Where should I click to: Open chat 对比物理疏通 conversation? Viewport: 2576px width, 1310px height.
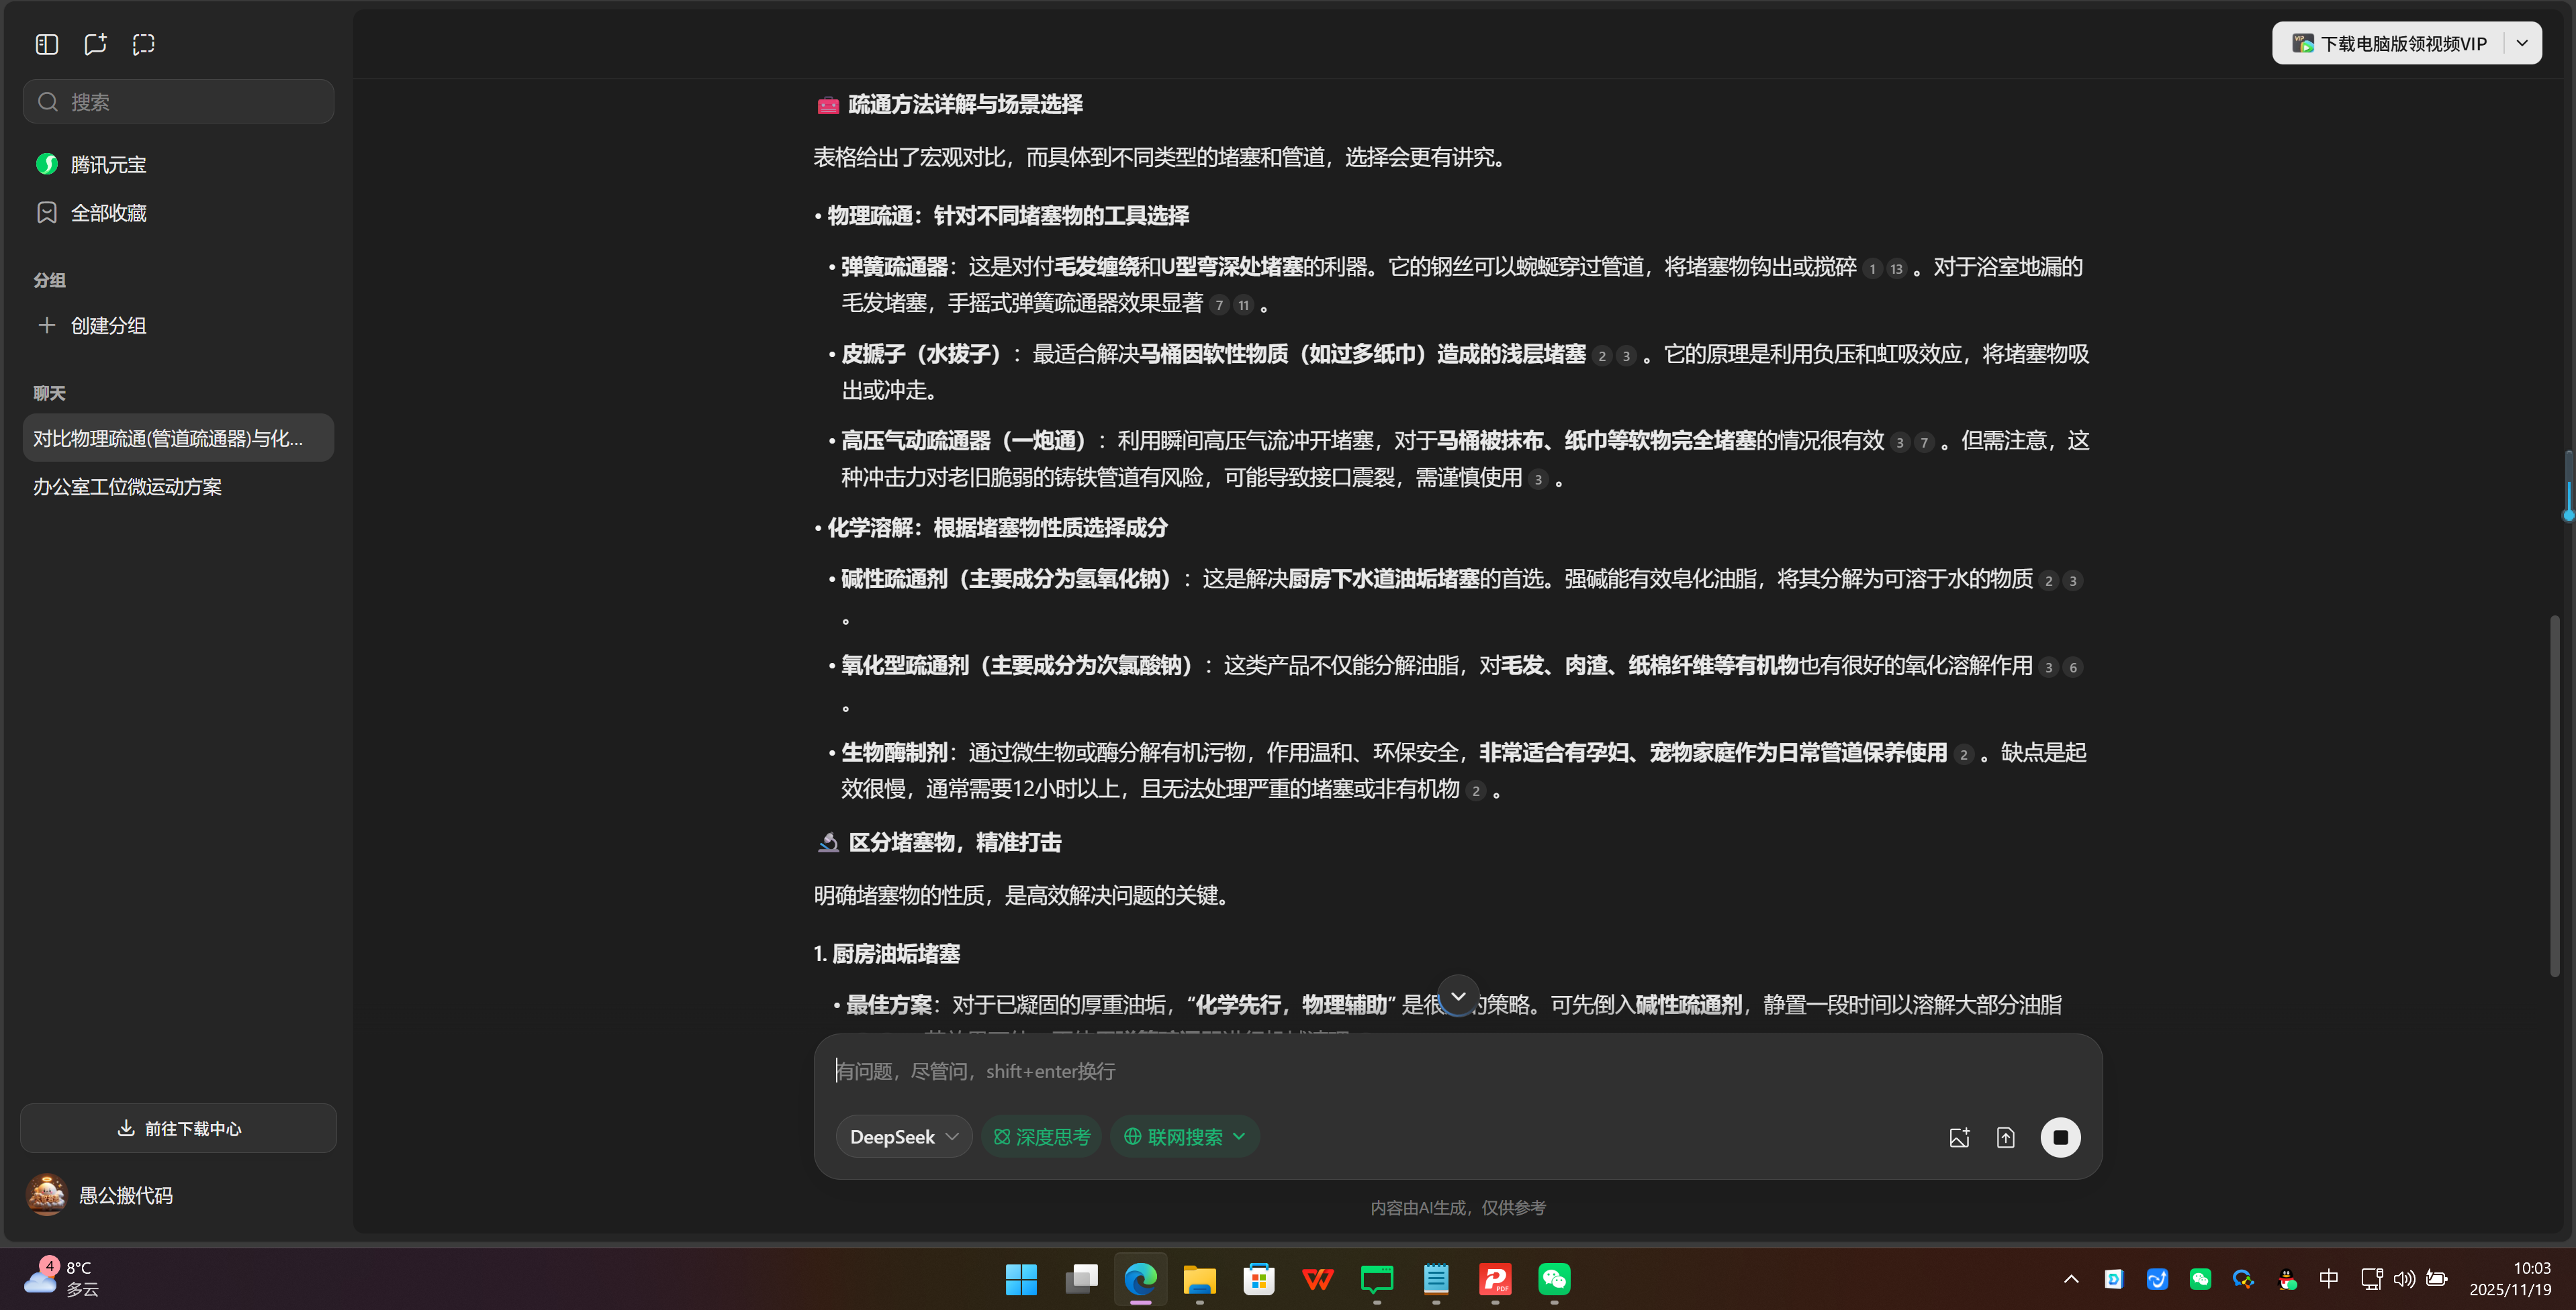170,438
